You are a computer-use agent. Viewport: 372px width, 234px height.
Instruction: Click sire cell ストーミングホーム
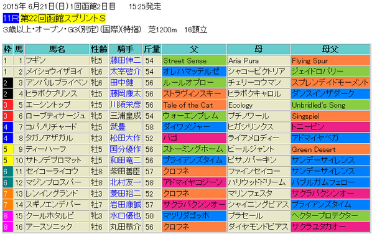click(194, 149)
